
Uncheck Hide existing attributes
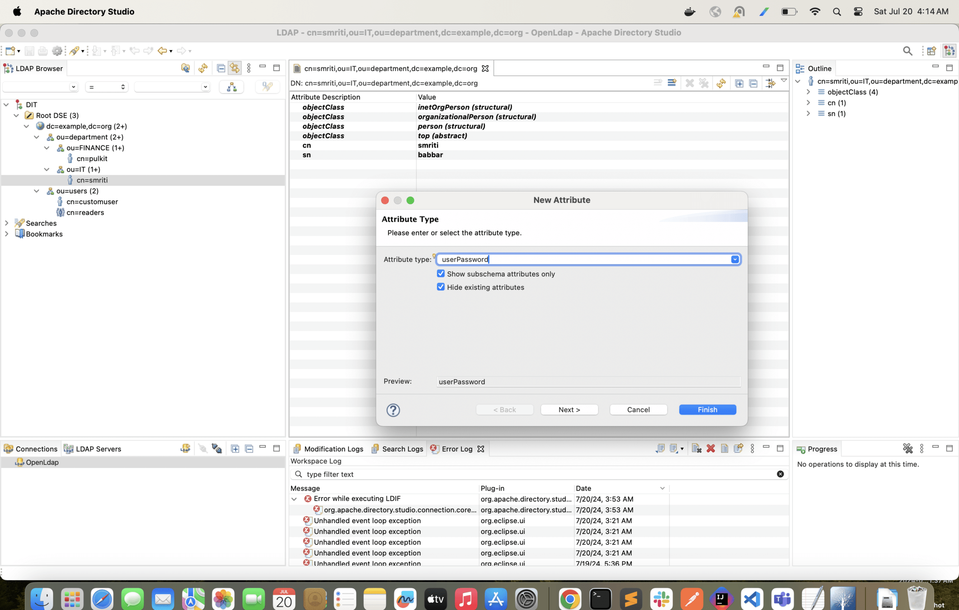[x=441, y=287]
